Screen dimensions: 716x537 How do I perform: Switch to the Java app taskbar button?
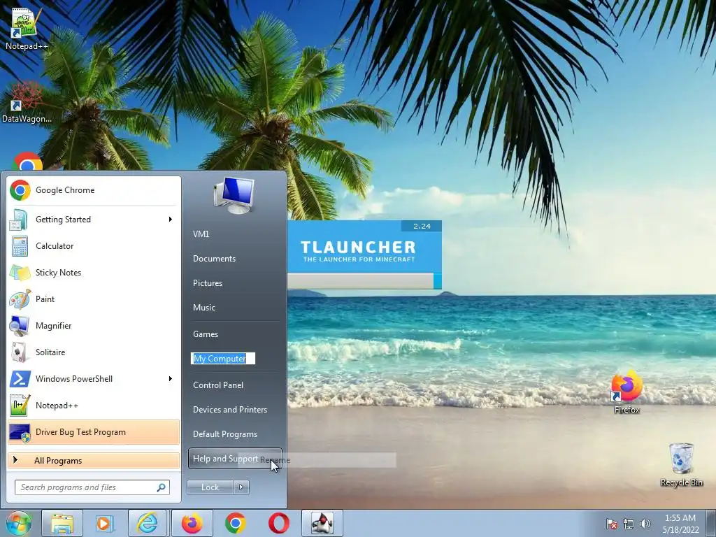point(322,523)
